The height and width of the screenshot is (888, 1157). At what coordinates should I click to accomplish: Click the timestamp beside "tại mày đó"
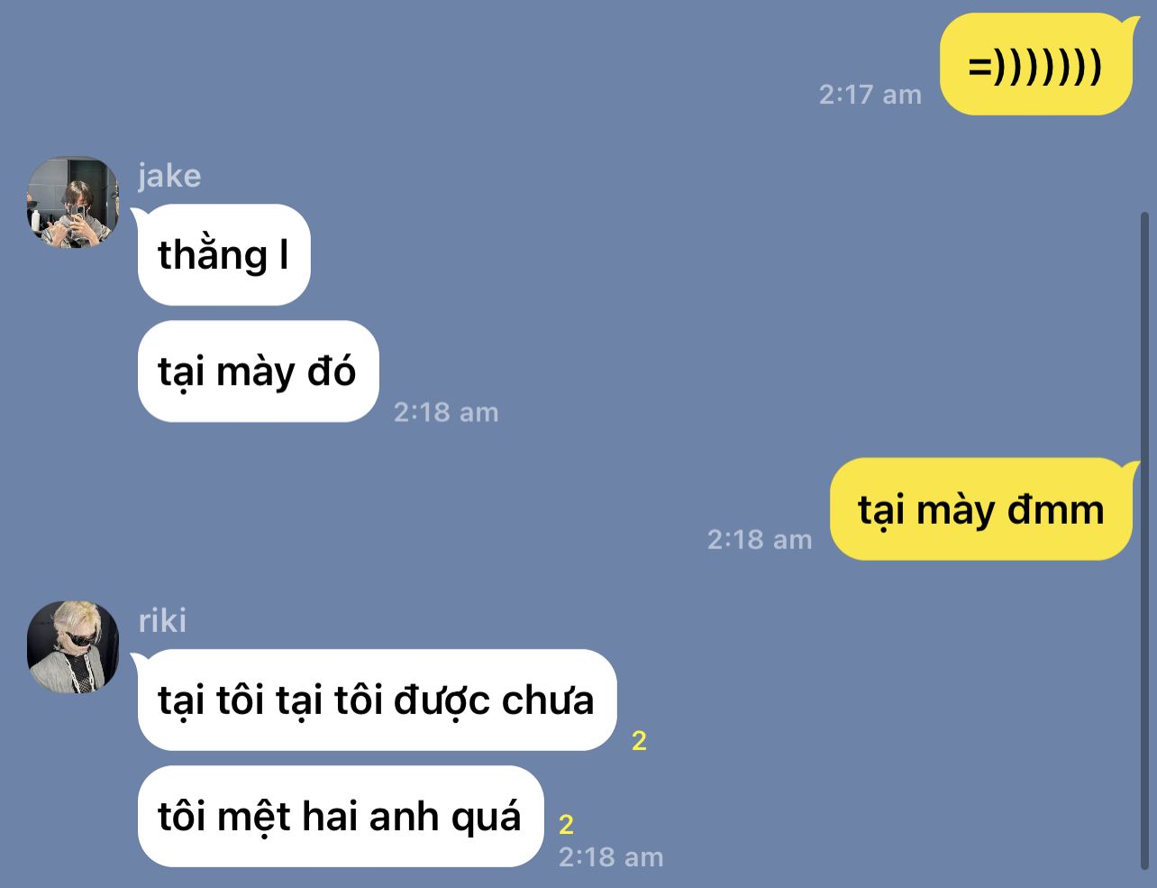[446, 412]
